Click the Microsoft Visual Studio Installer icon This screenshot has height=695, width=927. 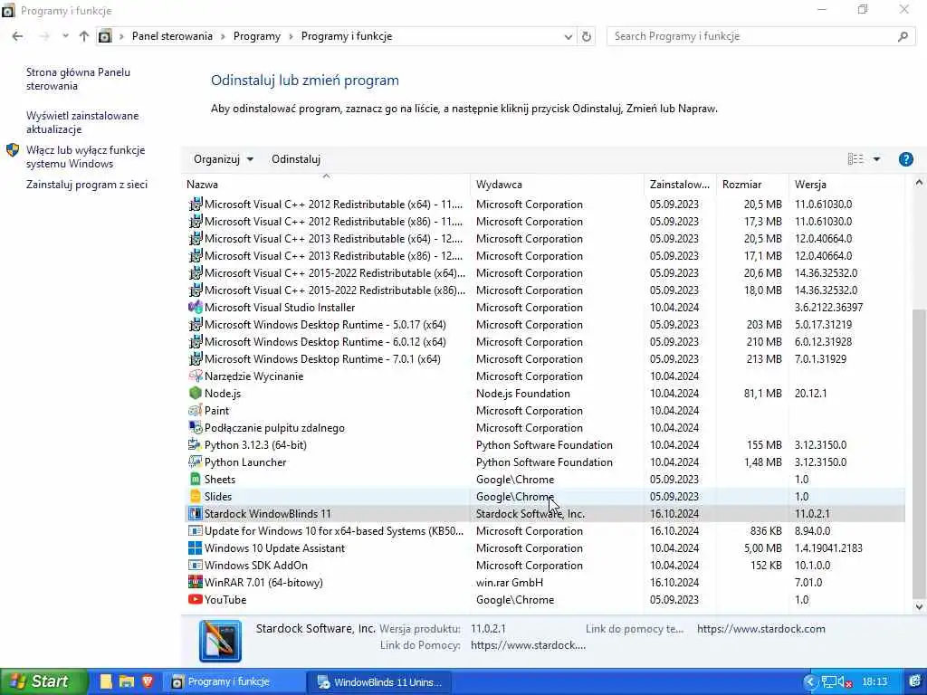(x=196, y=308)
